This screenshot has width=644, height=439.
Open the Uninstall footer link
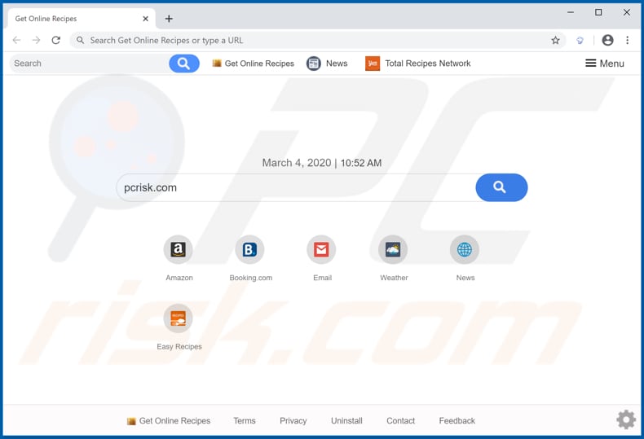(x=346, y=420)
